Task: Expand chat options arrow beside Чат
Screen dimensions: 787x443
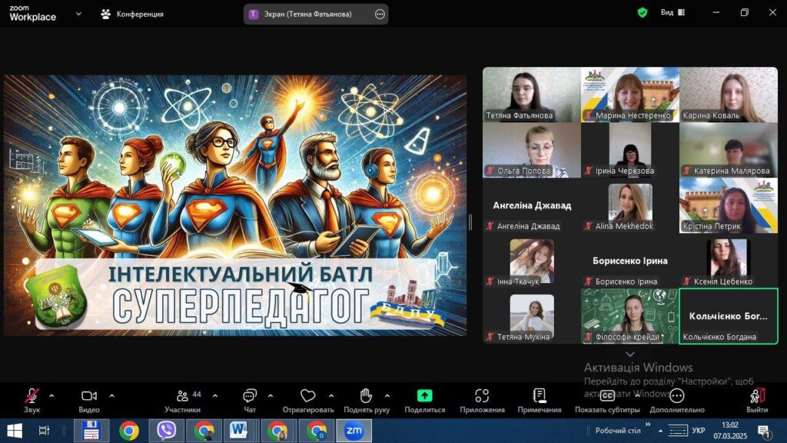Action: coord(270,396)
